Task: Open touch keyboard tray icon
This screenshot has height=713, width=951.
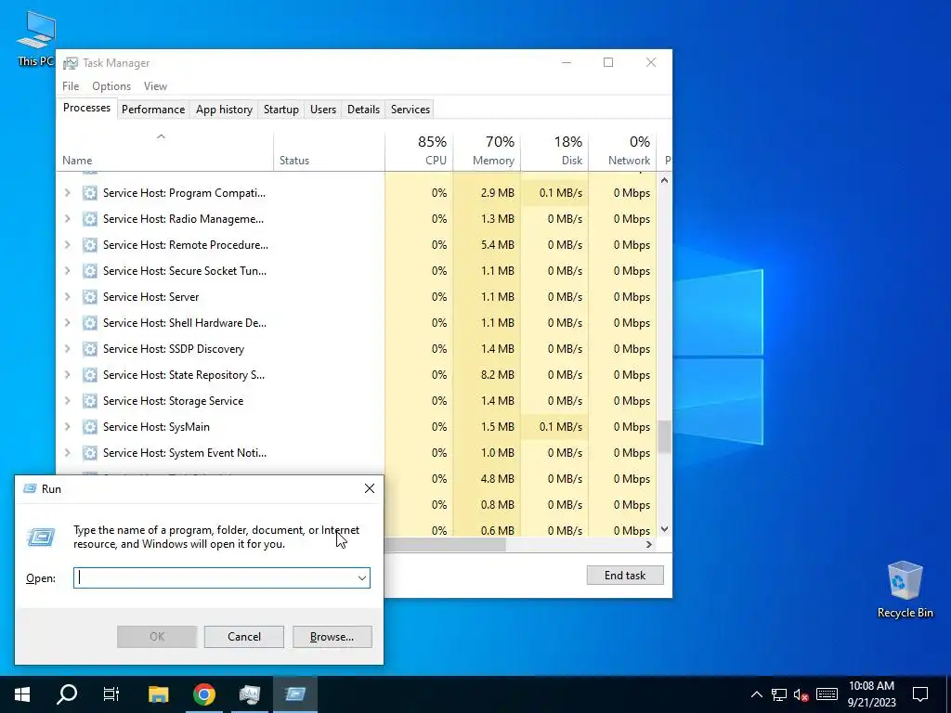Action: point(827,694)
